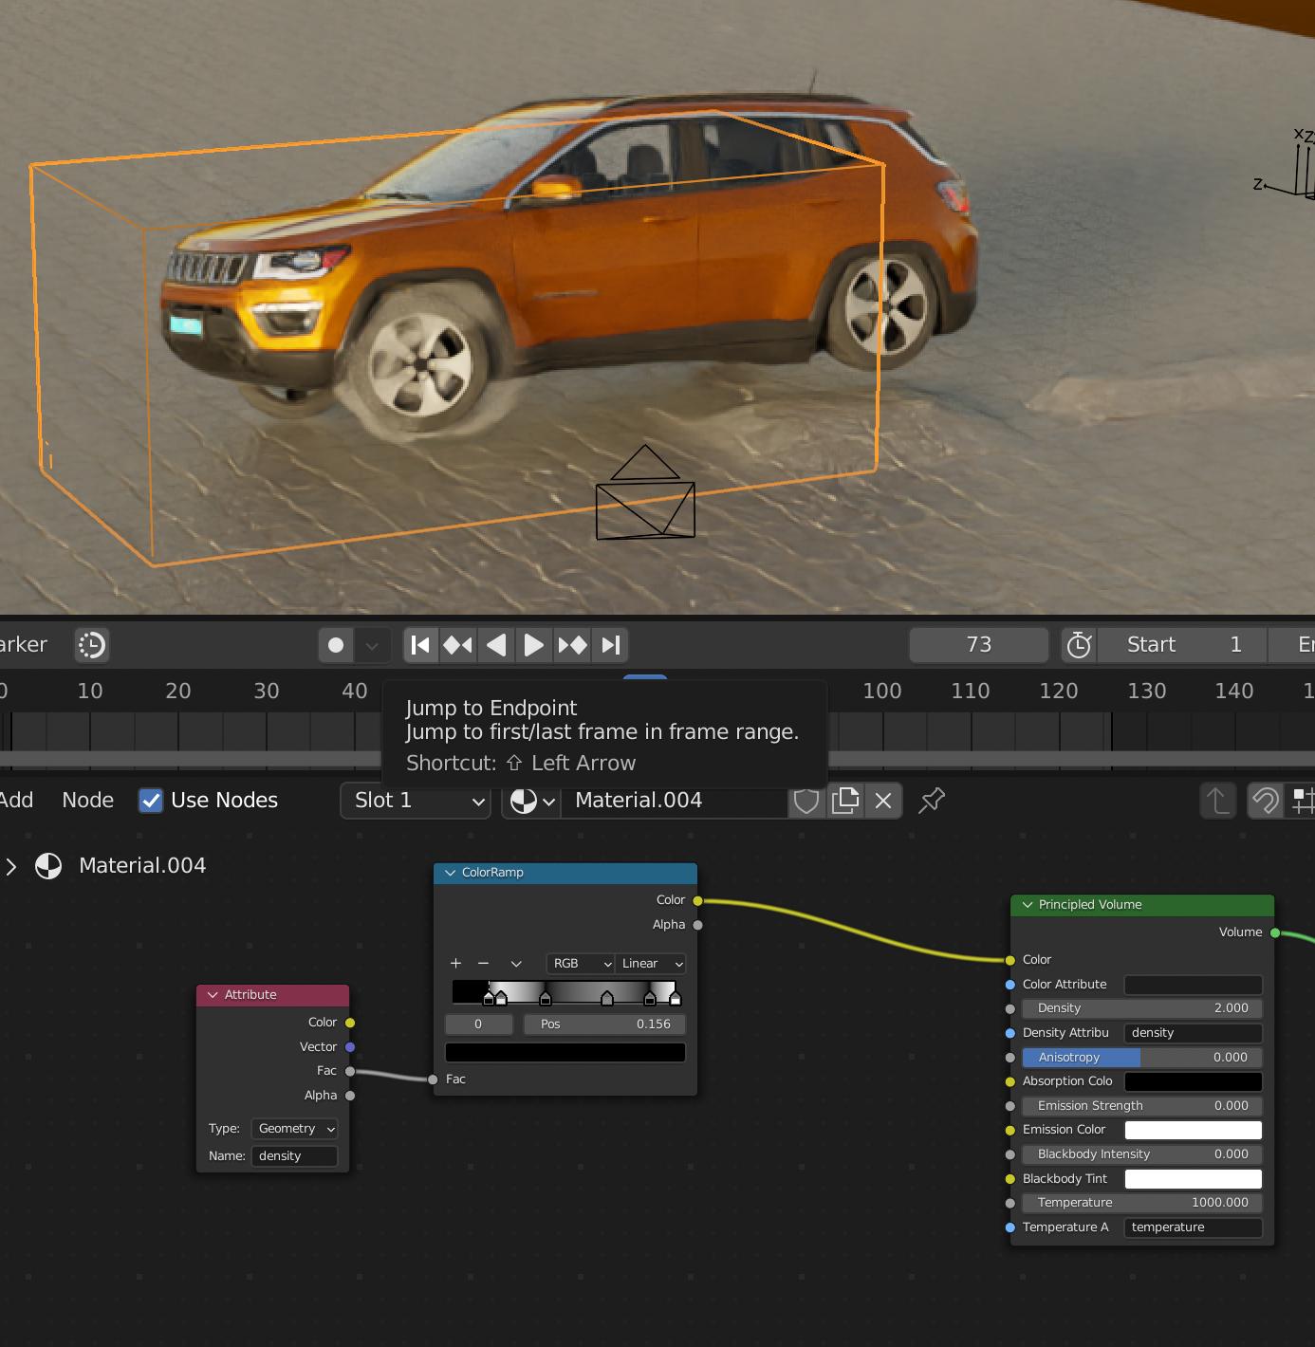Click the ColorRamp Fac input socket
The height and width of the screenshot is (1347, 1315).
click(x=433, y=1079)
